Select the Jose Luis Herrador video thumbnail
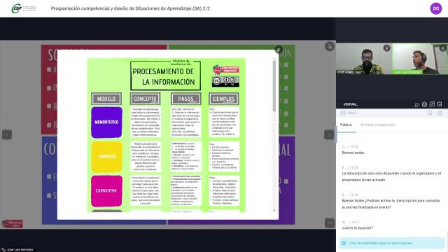The width and height of the screenshot is (448, 252). [420, 59]
